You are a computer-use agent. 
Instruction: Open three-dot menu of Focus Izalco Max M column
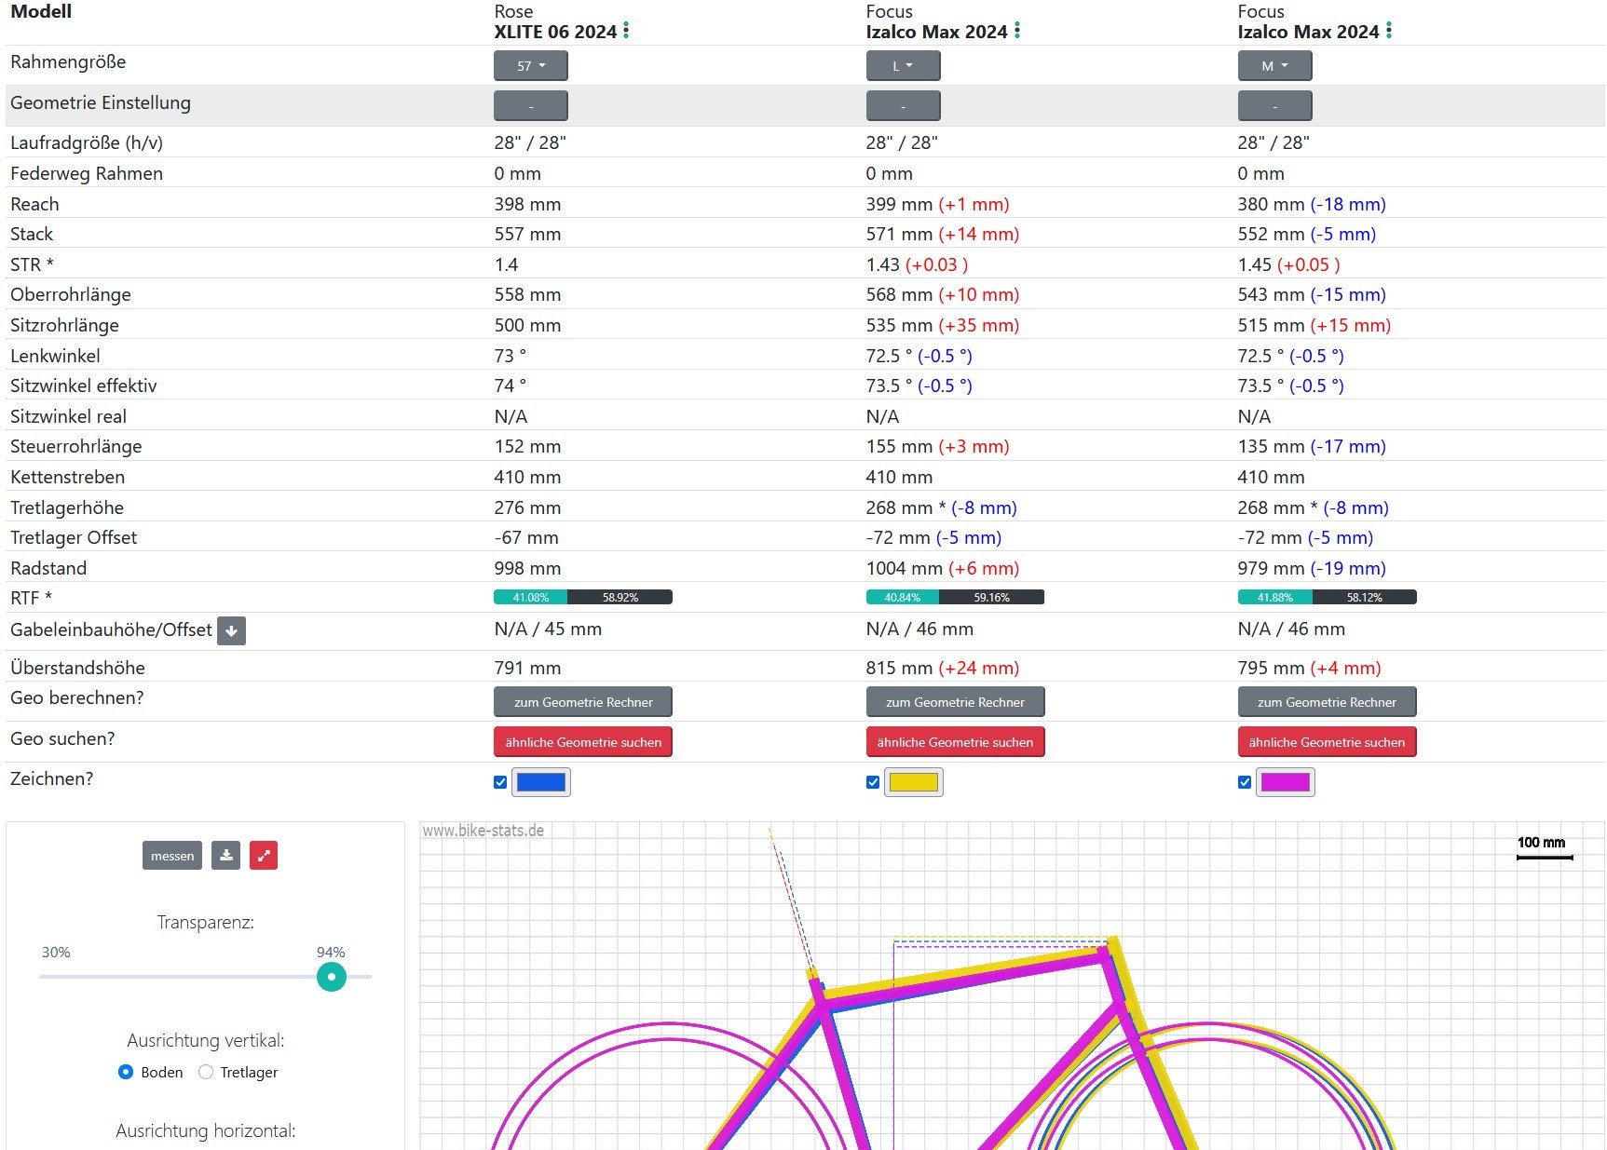[1389, 31]
